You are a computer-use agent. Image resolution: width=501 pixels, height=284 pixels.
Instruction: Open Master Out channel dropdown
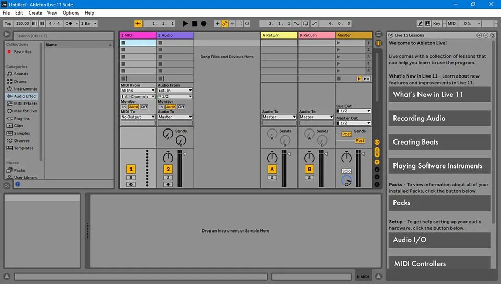[x=353, y=123]
